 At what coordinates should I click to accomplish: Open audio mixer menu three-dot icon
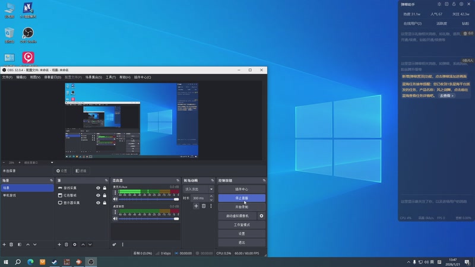point(123,244)
